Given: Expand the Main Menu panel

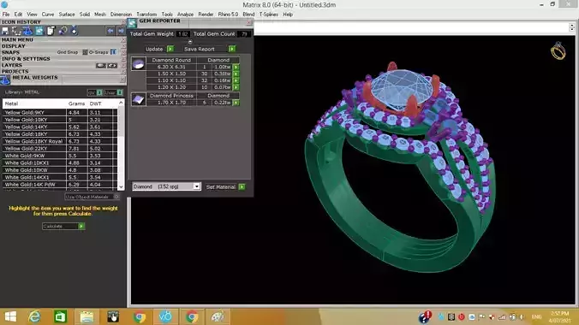Looking at the screenshot, I should tap(17, 39).
